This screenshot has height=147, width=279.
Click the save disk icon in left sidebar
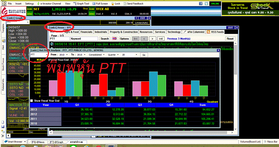pyautogui.click(x=3, y=127)
